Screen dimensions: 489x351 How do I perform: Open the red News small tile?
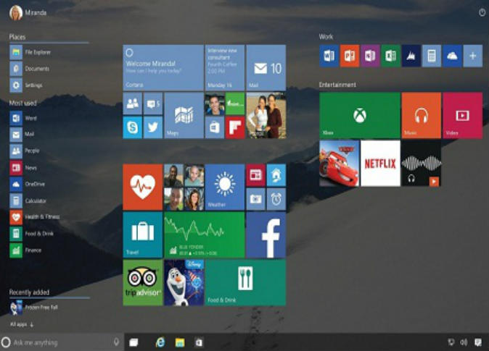255,175
